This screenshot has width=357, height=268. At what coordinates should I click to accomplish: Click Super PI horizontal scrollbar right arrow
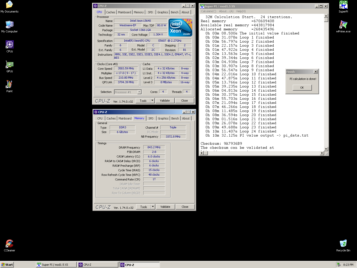[x=322, y=153]
